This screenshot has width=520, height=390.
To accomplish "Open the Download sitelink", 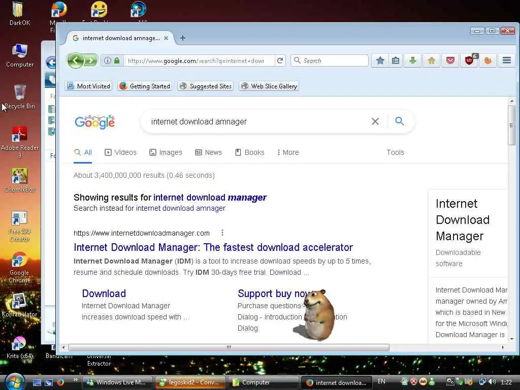I will pyautogui.click(x=104, y=294).
